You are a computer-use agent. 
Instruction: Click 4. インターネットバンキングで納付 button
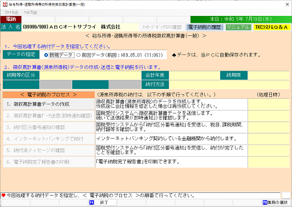49,139
